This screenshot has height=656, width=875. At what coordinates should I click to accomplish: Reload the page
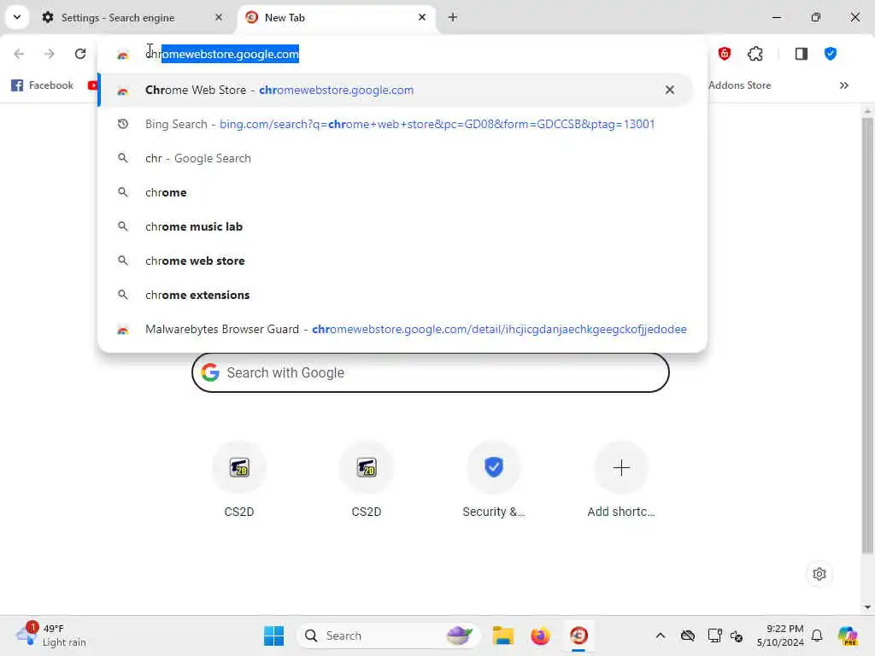(80, 54)
